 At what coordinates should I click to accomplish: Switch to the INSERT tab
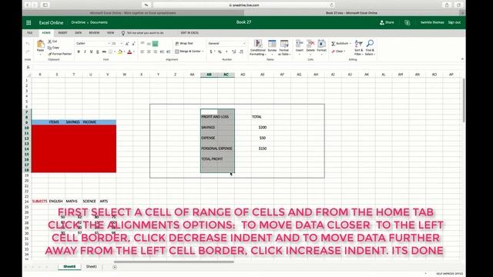[x=62, y=33]
